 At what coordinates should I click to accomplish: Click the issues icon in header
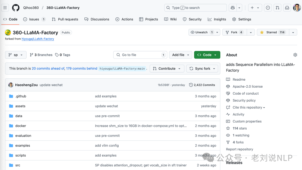click(x=268, y=8)
